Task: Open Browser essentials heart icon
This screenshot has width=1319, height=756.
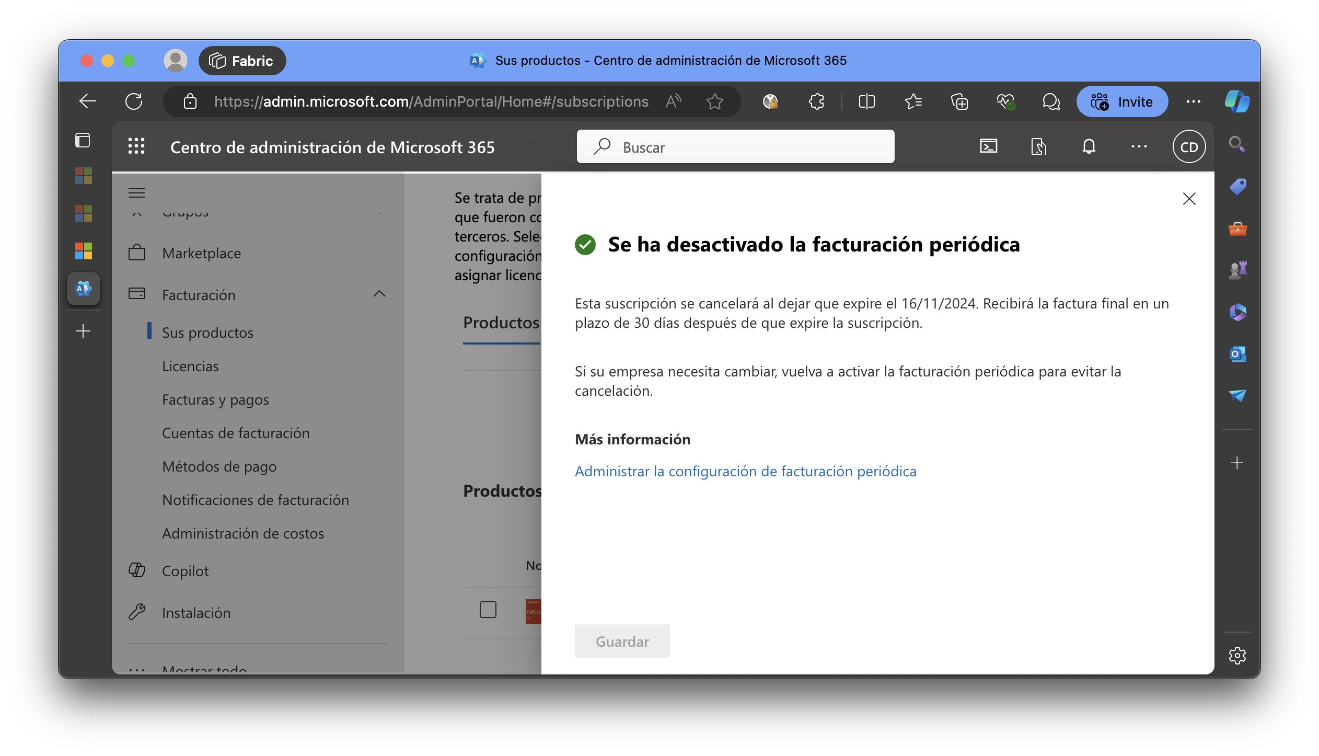Action: pos(1005,101)
